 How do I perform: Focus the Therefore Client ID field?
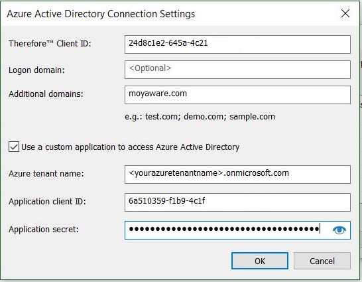click(237, 44)
